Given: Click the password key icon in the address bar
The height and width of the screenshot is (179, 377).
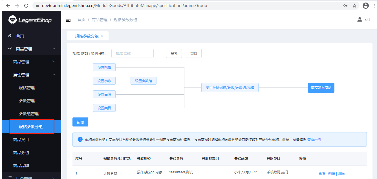Looking at the screenshot, I should click(x=345, y=6).
